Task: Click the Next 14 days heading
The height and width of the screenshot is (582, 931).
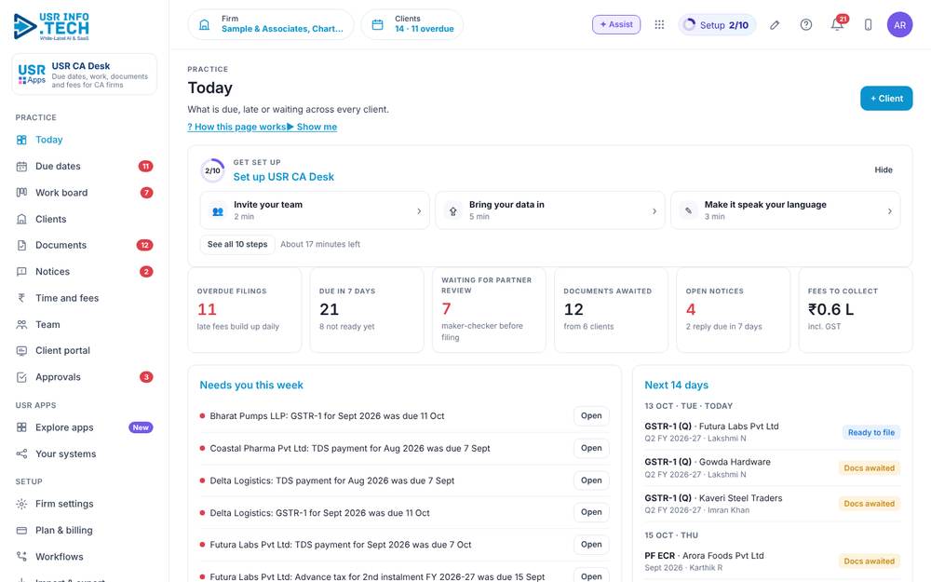Action: [x=676, y=385]
